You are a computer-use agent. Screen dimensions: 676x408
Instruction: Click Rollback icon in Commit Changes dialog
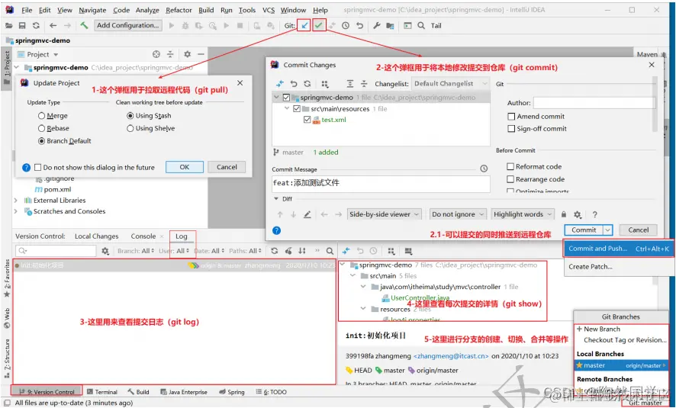pos(294,84)
